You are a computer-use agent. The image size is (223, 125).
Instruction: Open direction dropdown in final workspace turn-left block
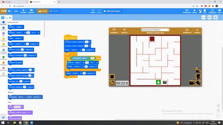[76, 73]
